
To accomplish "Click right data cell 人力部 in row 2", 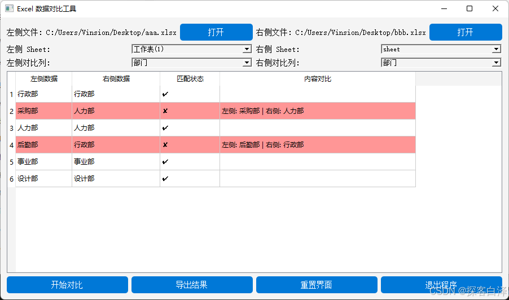I will click(116, 111).
